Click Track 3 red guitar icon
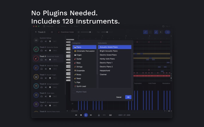This screenshot has width=204, height=127. (x=36, y=58)
